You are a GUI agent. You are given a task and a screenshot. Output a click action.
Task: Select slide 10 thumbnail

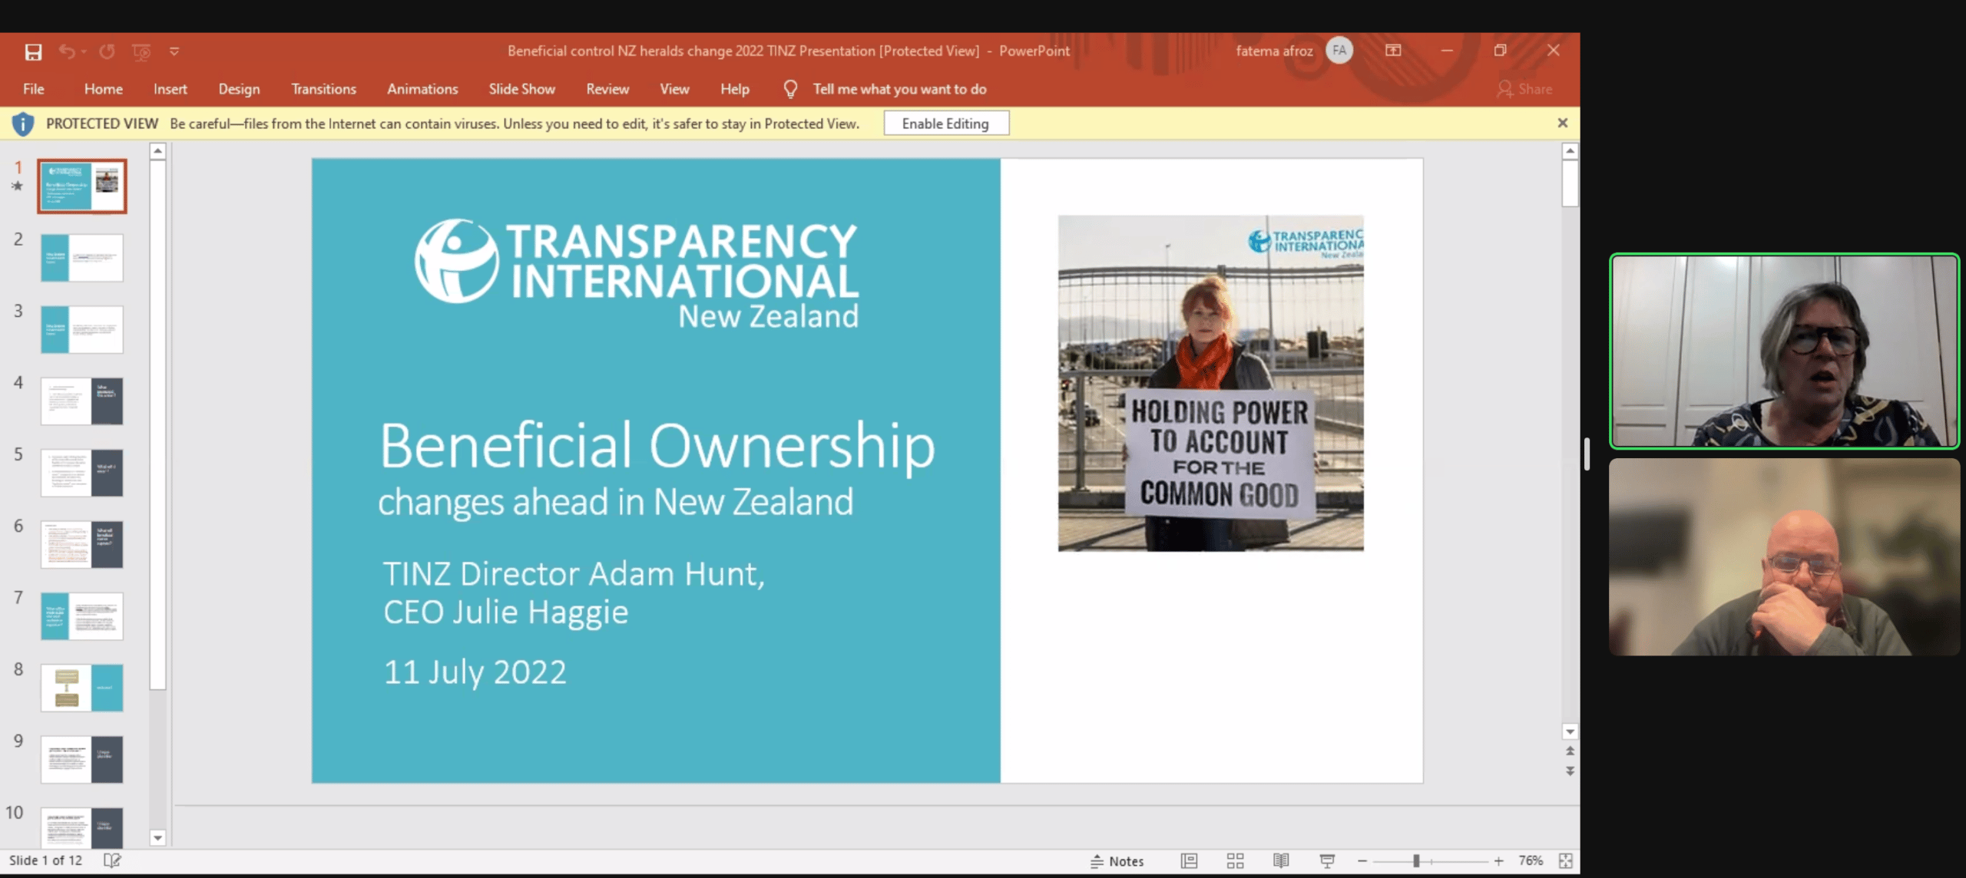click(x=82, y=827)
